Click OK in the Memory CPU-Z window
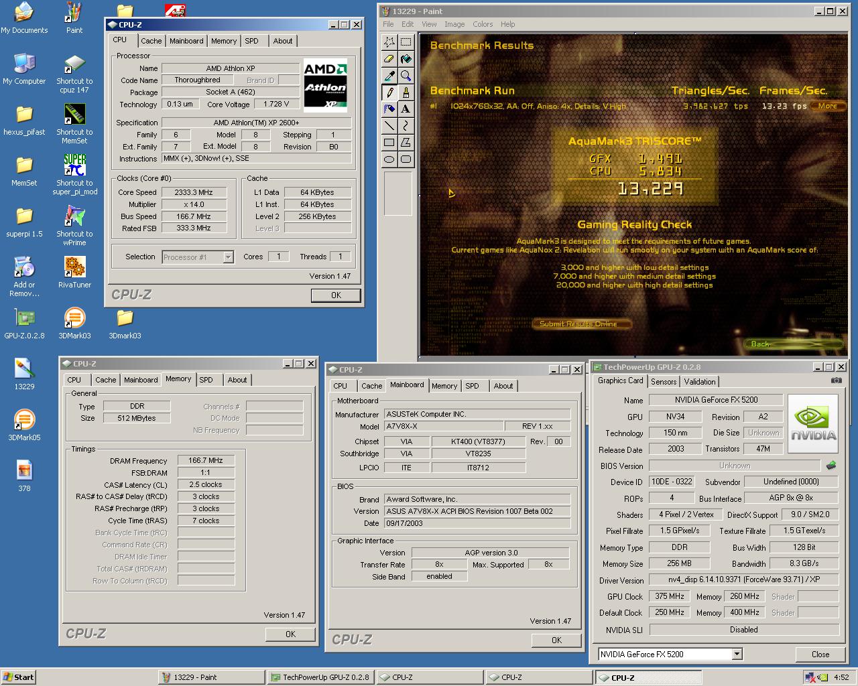Image resolution: width=858 pixels, height=686 pixels. click(x=290, y=634)
